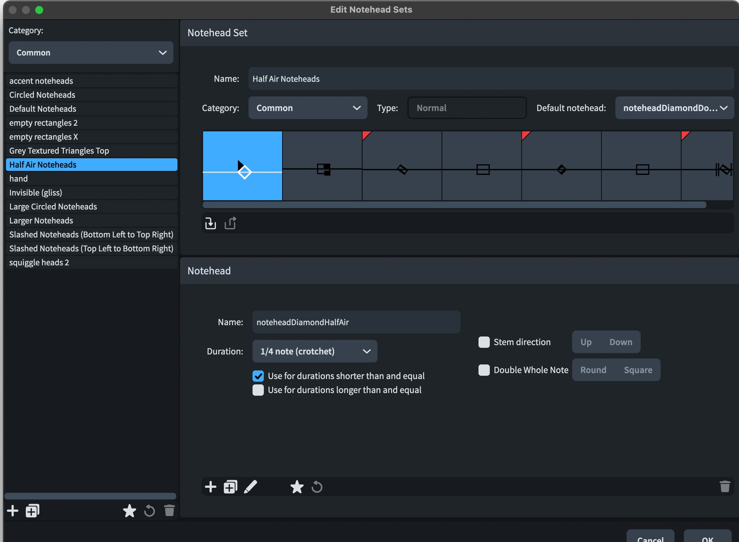This screenshot has width=739, height=542.
Task: Click the export notehead set icon
Action: tap(230, 223)
